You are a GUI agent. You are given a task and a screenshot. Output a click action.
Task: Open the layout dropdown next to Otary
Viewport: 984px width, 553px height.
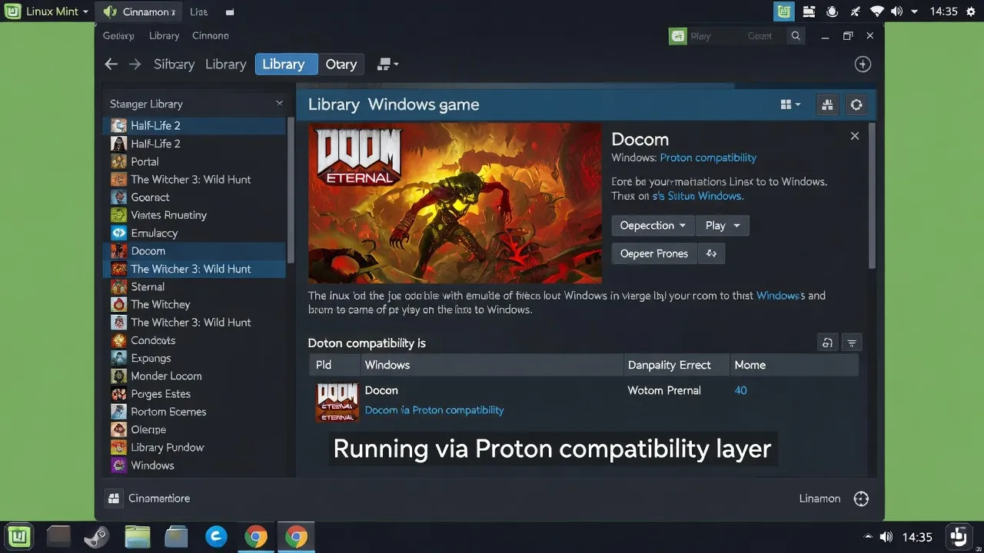click(x=387, y=65)
